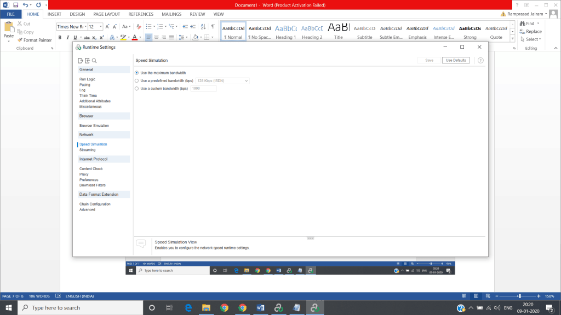Switch to the REFERENCES tab
This screenshot has width=561, height=315.
[141, 14]
